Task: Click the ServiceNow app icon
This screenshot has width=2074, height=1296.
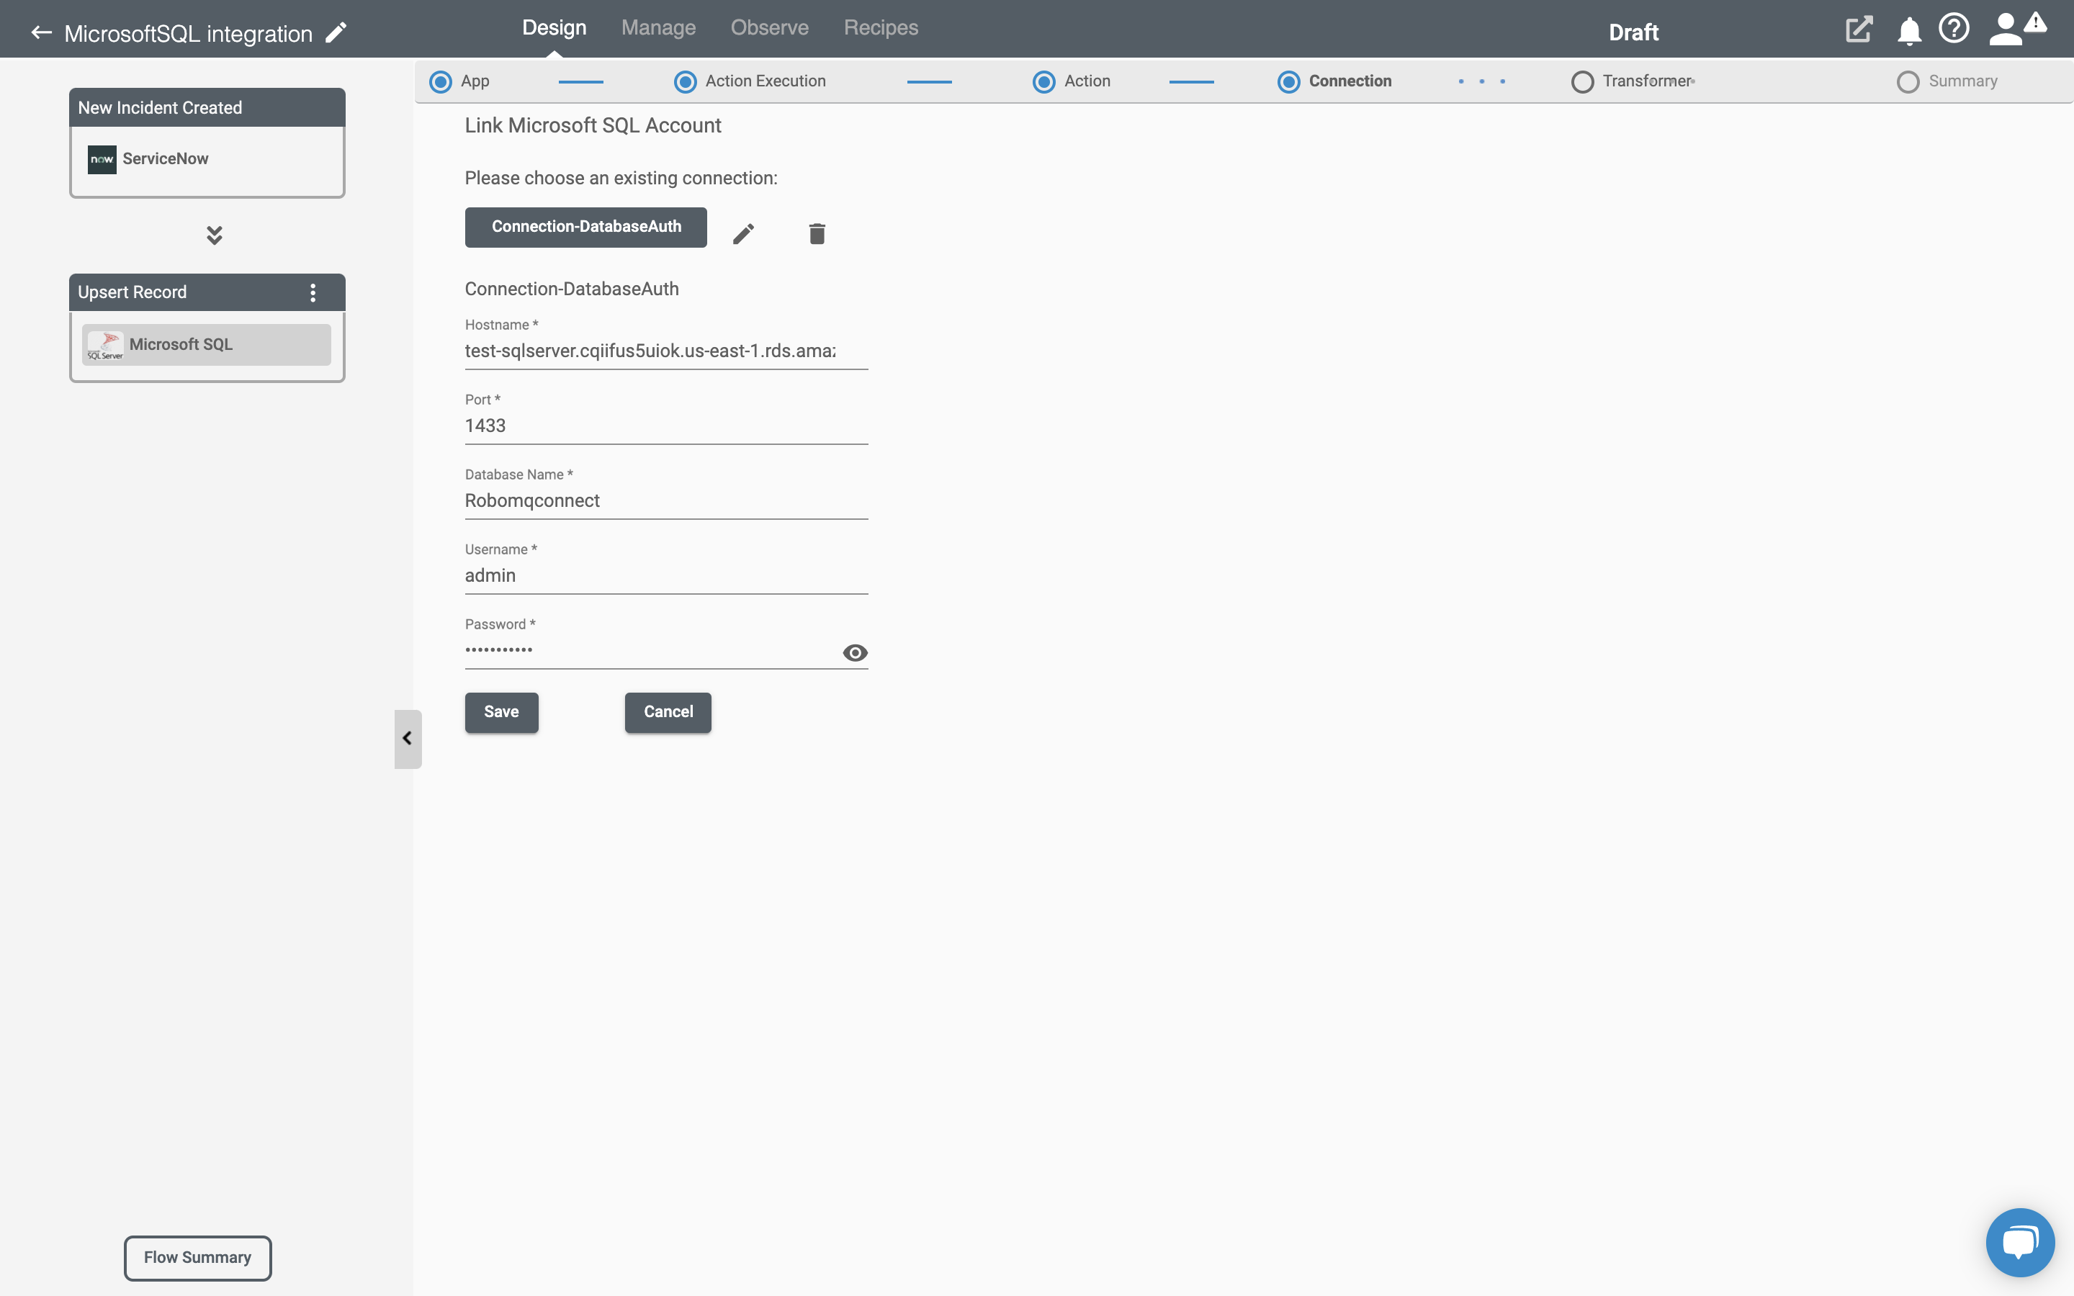Action: [102, 158]
